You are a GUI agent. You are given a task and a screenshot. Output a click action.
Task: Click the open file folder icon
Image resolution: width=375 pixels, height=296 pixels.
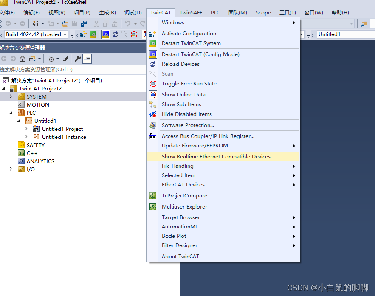pos(65,23)
